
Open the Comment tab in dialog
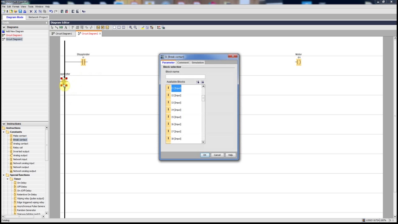tap(183, 63)
